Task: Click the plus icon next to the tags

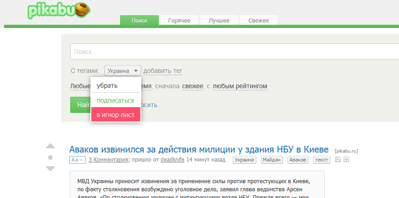Action: click(346, 160)
